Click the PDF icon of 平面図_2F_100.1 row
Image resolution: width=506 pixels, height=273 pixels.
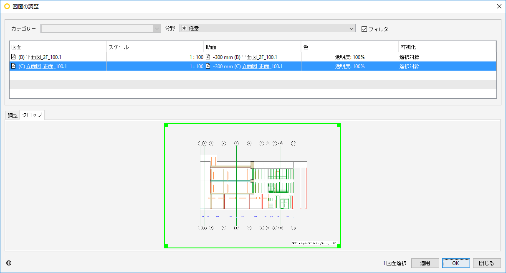click(13, 57)
